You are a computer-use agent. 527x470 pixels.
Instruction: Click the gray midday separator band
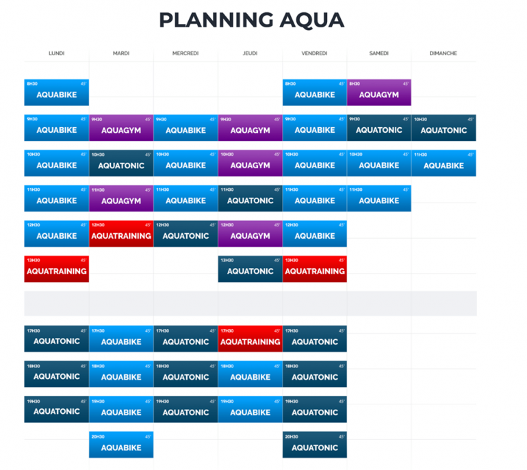(x=250, y=303)
